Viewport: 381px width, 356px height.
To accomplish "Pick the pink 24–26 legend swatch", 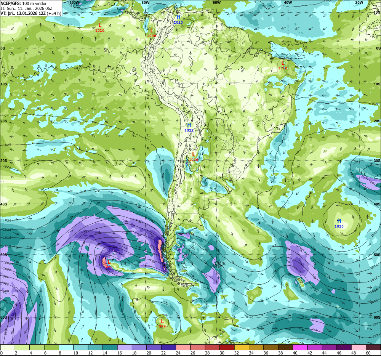I will [183, 347].
